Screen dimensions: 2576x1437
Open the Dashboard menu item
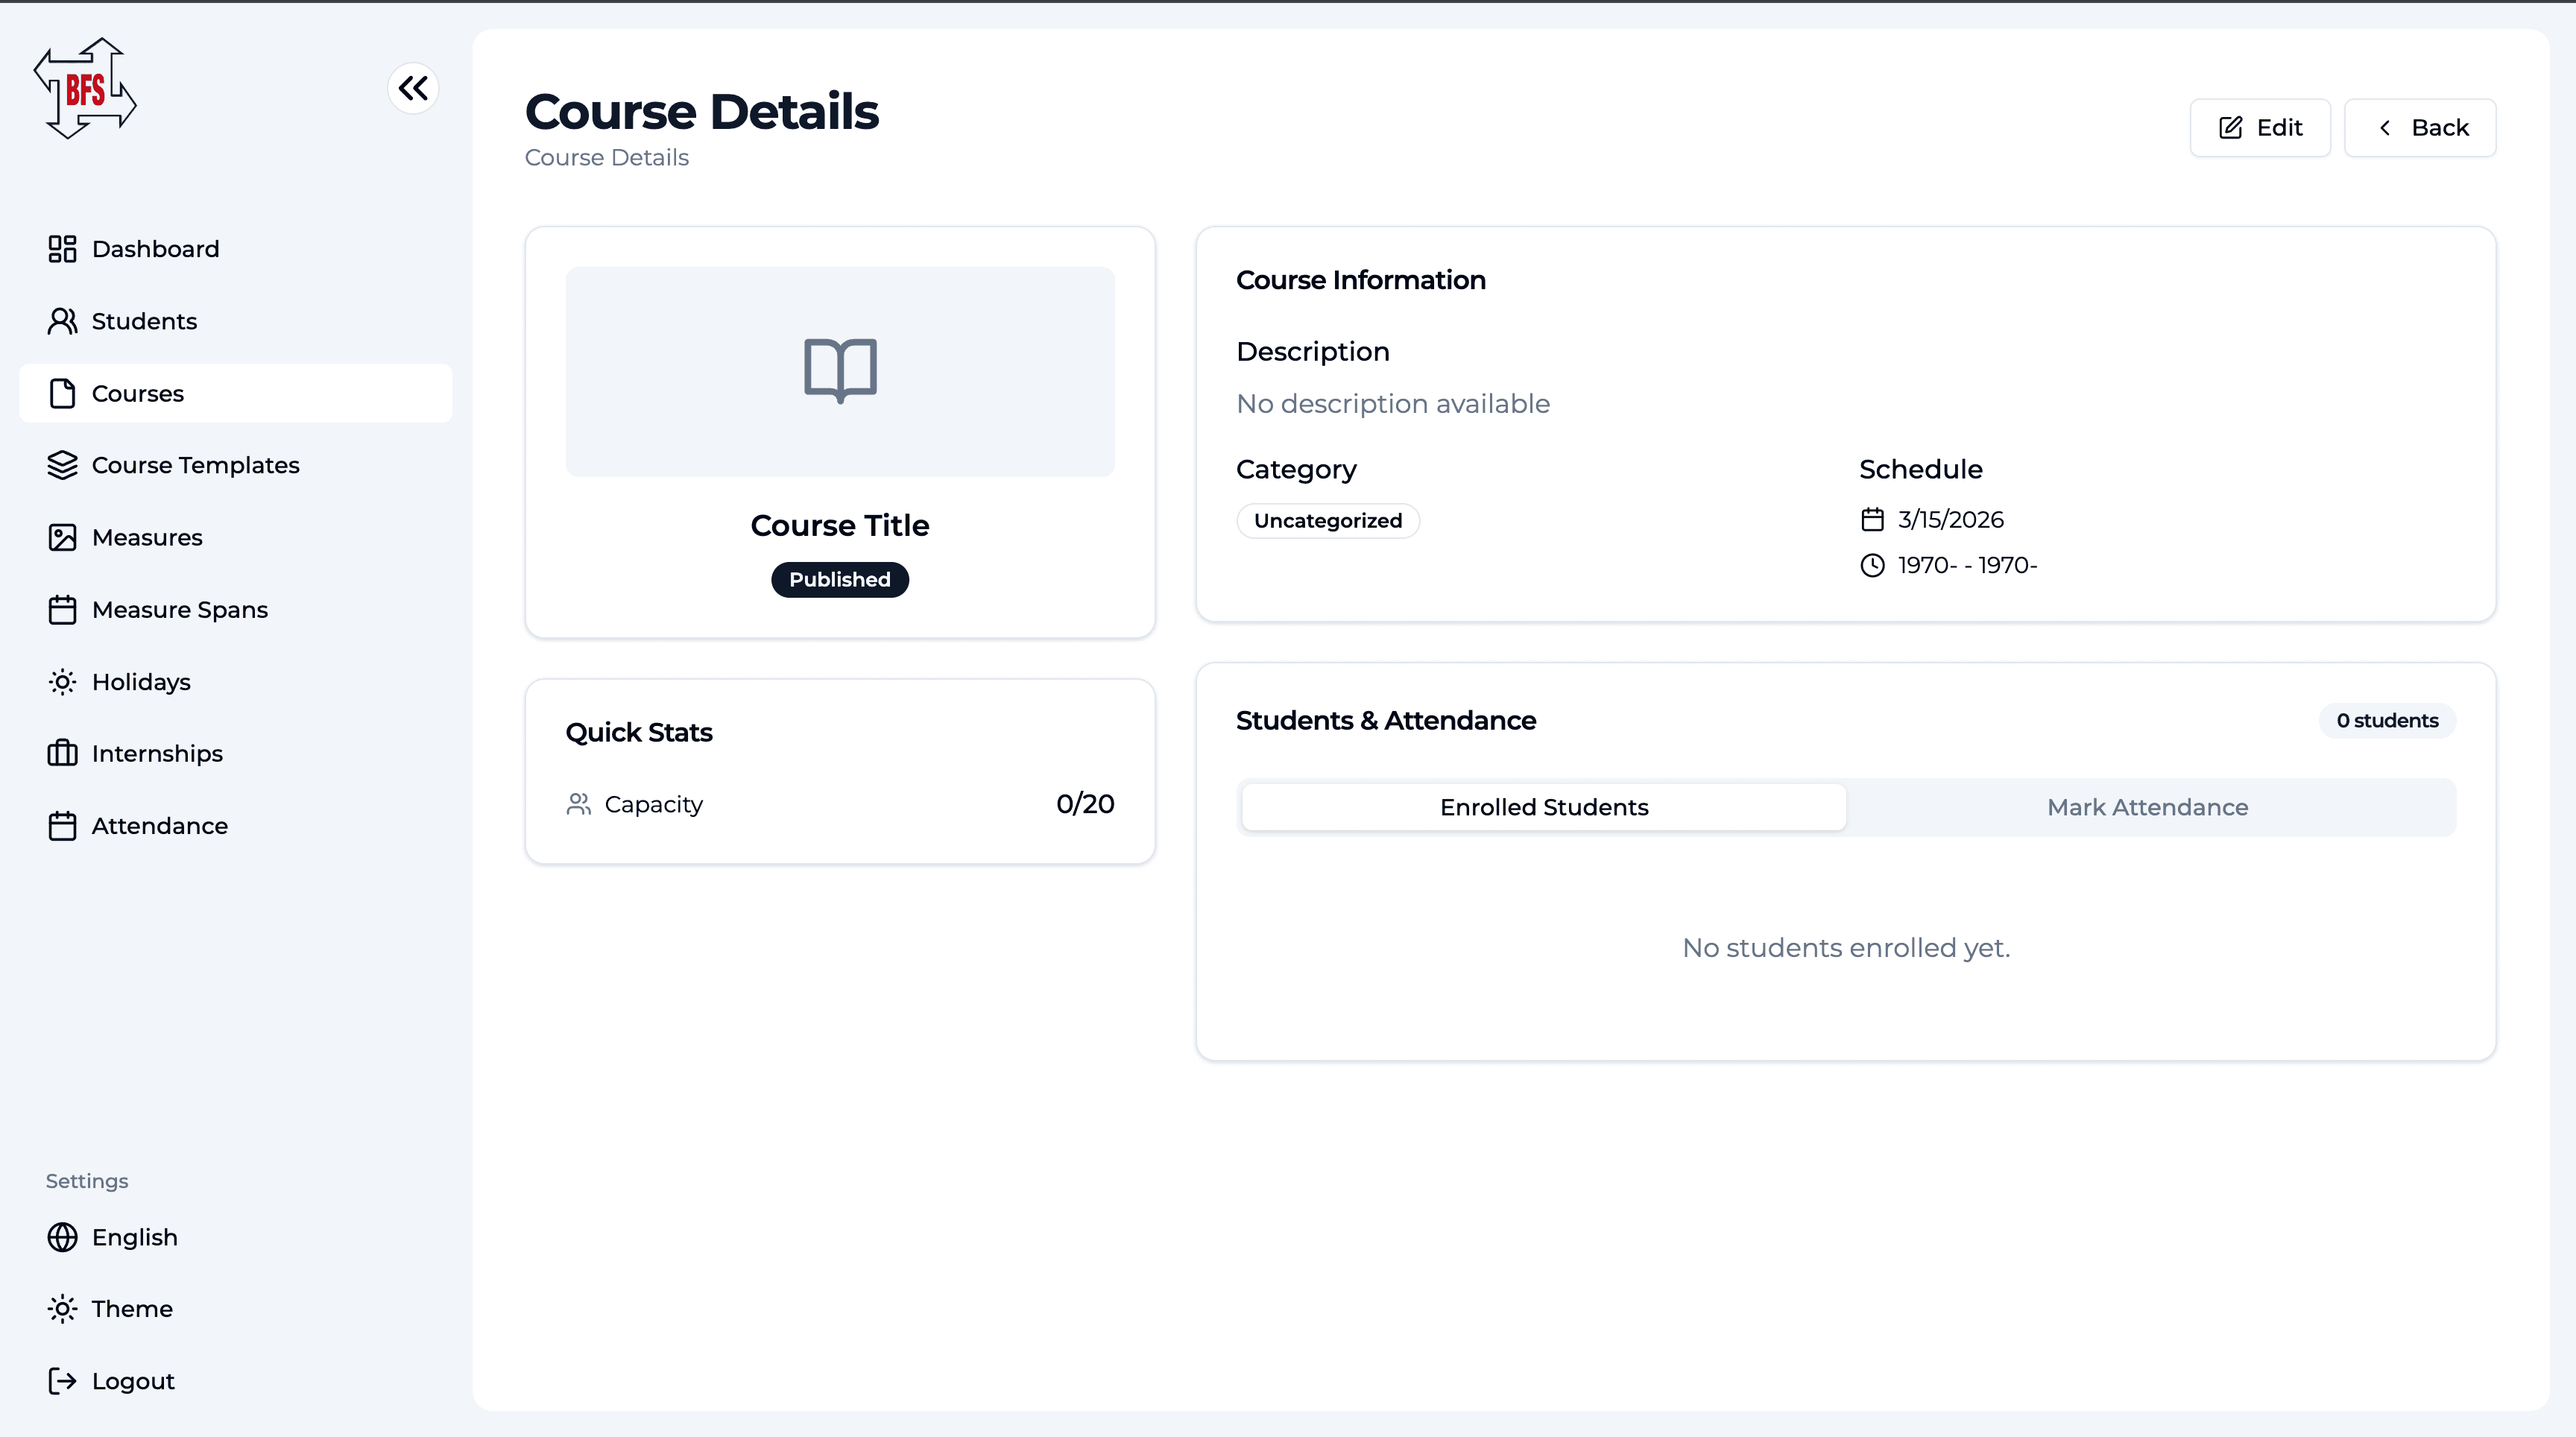pos(236,249)
